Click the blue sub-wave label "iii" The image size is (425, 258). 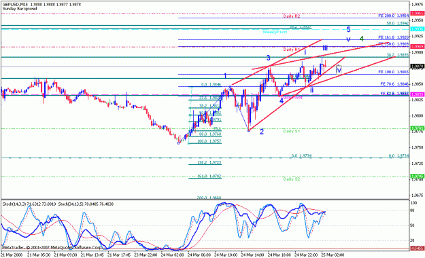click(325, 48)
